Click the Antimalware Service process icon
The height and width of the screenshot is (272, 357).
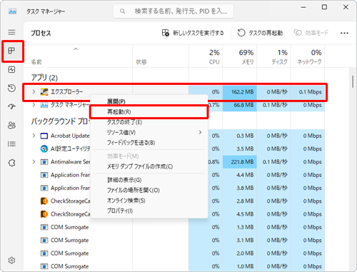click(44, 162)
